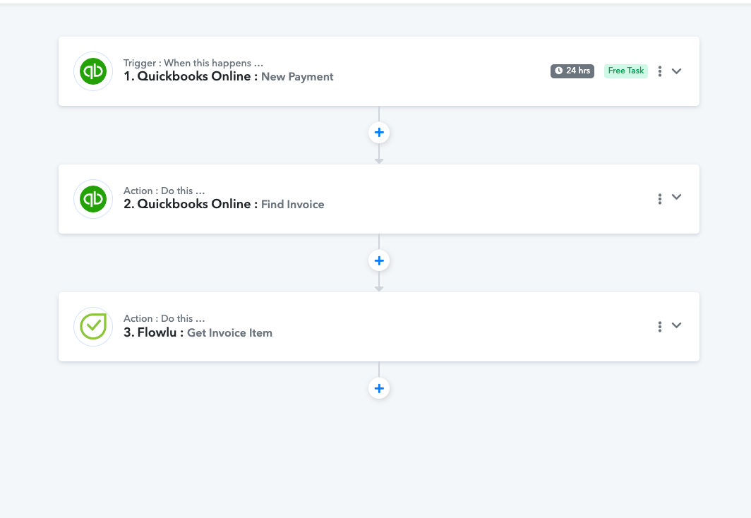Viewport: 751px width, 518px height.
Task: Click the Free Task badge
Action: click(x=625, y=71)
